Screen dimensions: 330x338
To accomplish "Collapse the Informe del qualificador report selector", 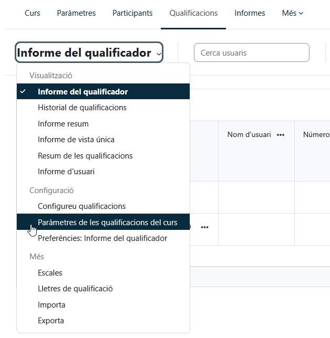I will pos(89,52).
